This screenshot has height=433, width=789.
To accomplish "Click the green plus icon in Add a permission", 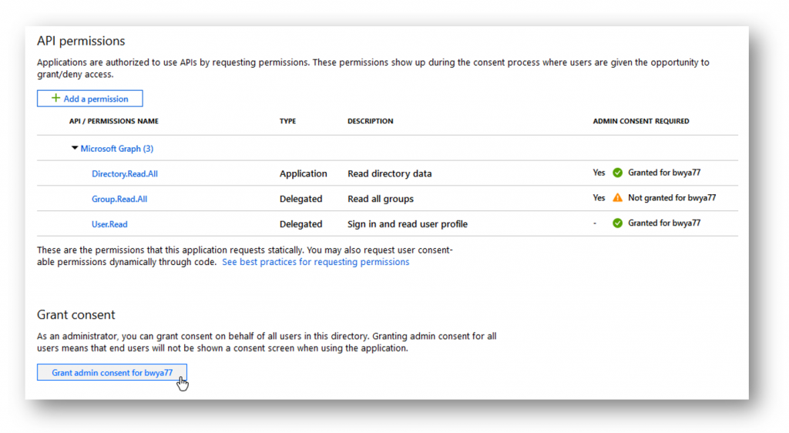I will pyautogui.click(x=55, y=98).
